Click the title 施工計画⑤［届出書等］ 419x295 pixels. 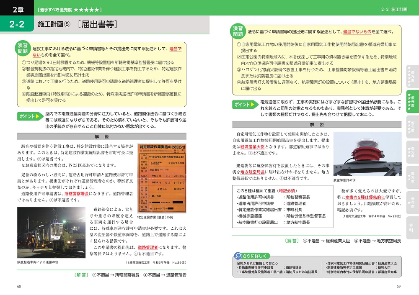point(78,24)
